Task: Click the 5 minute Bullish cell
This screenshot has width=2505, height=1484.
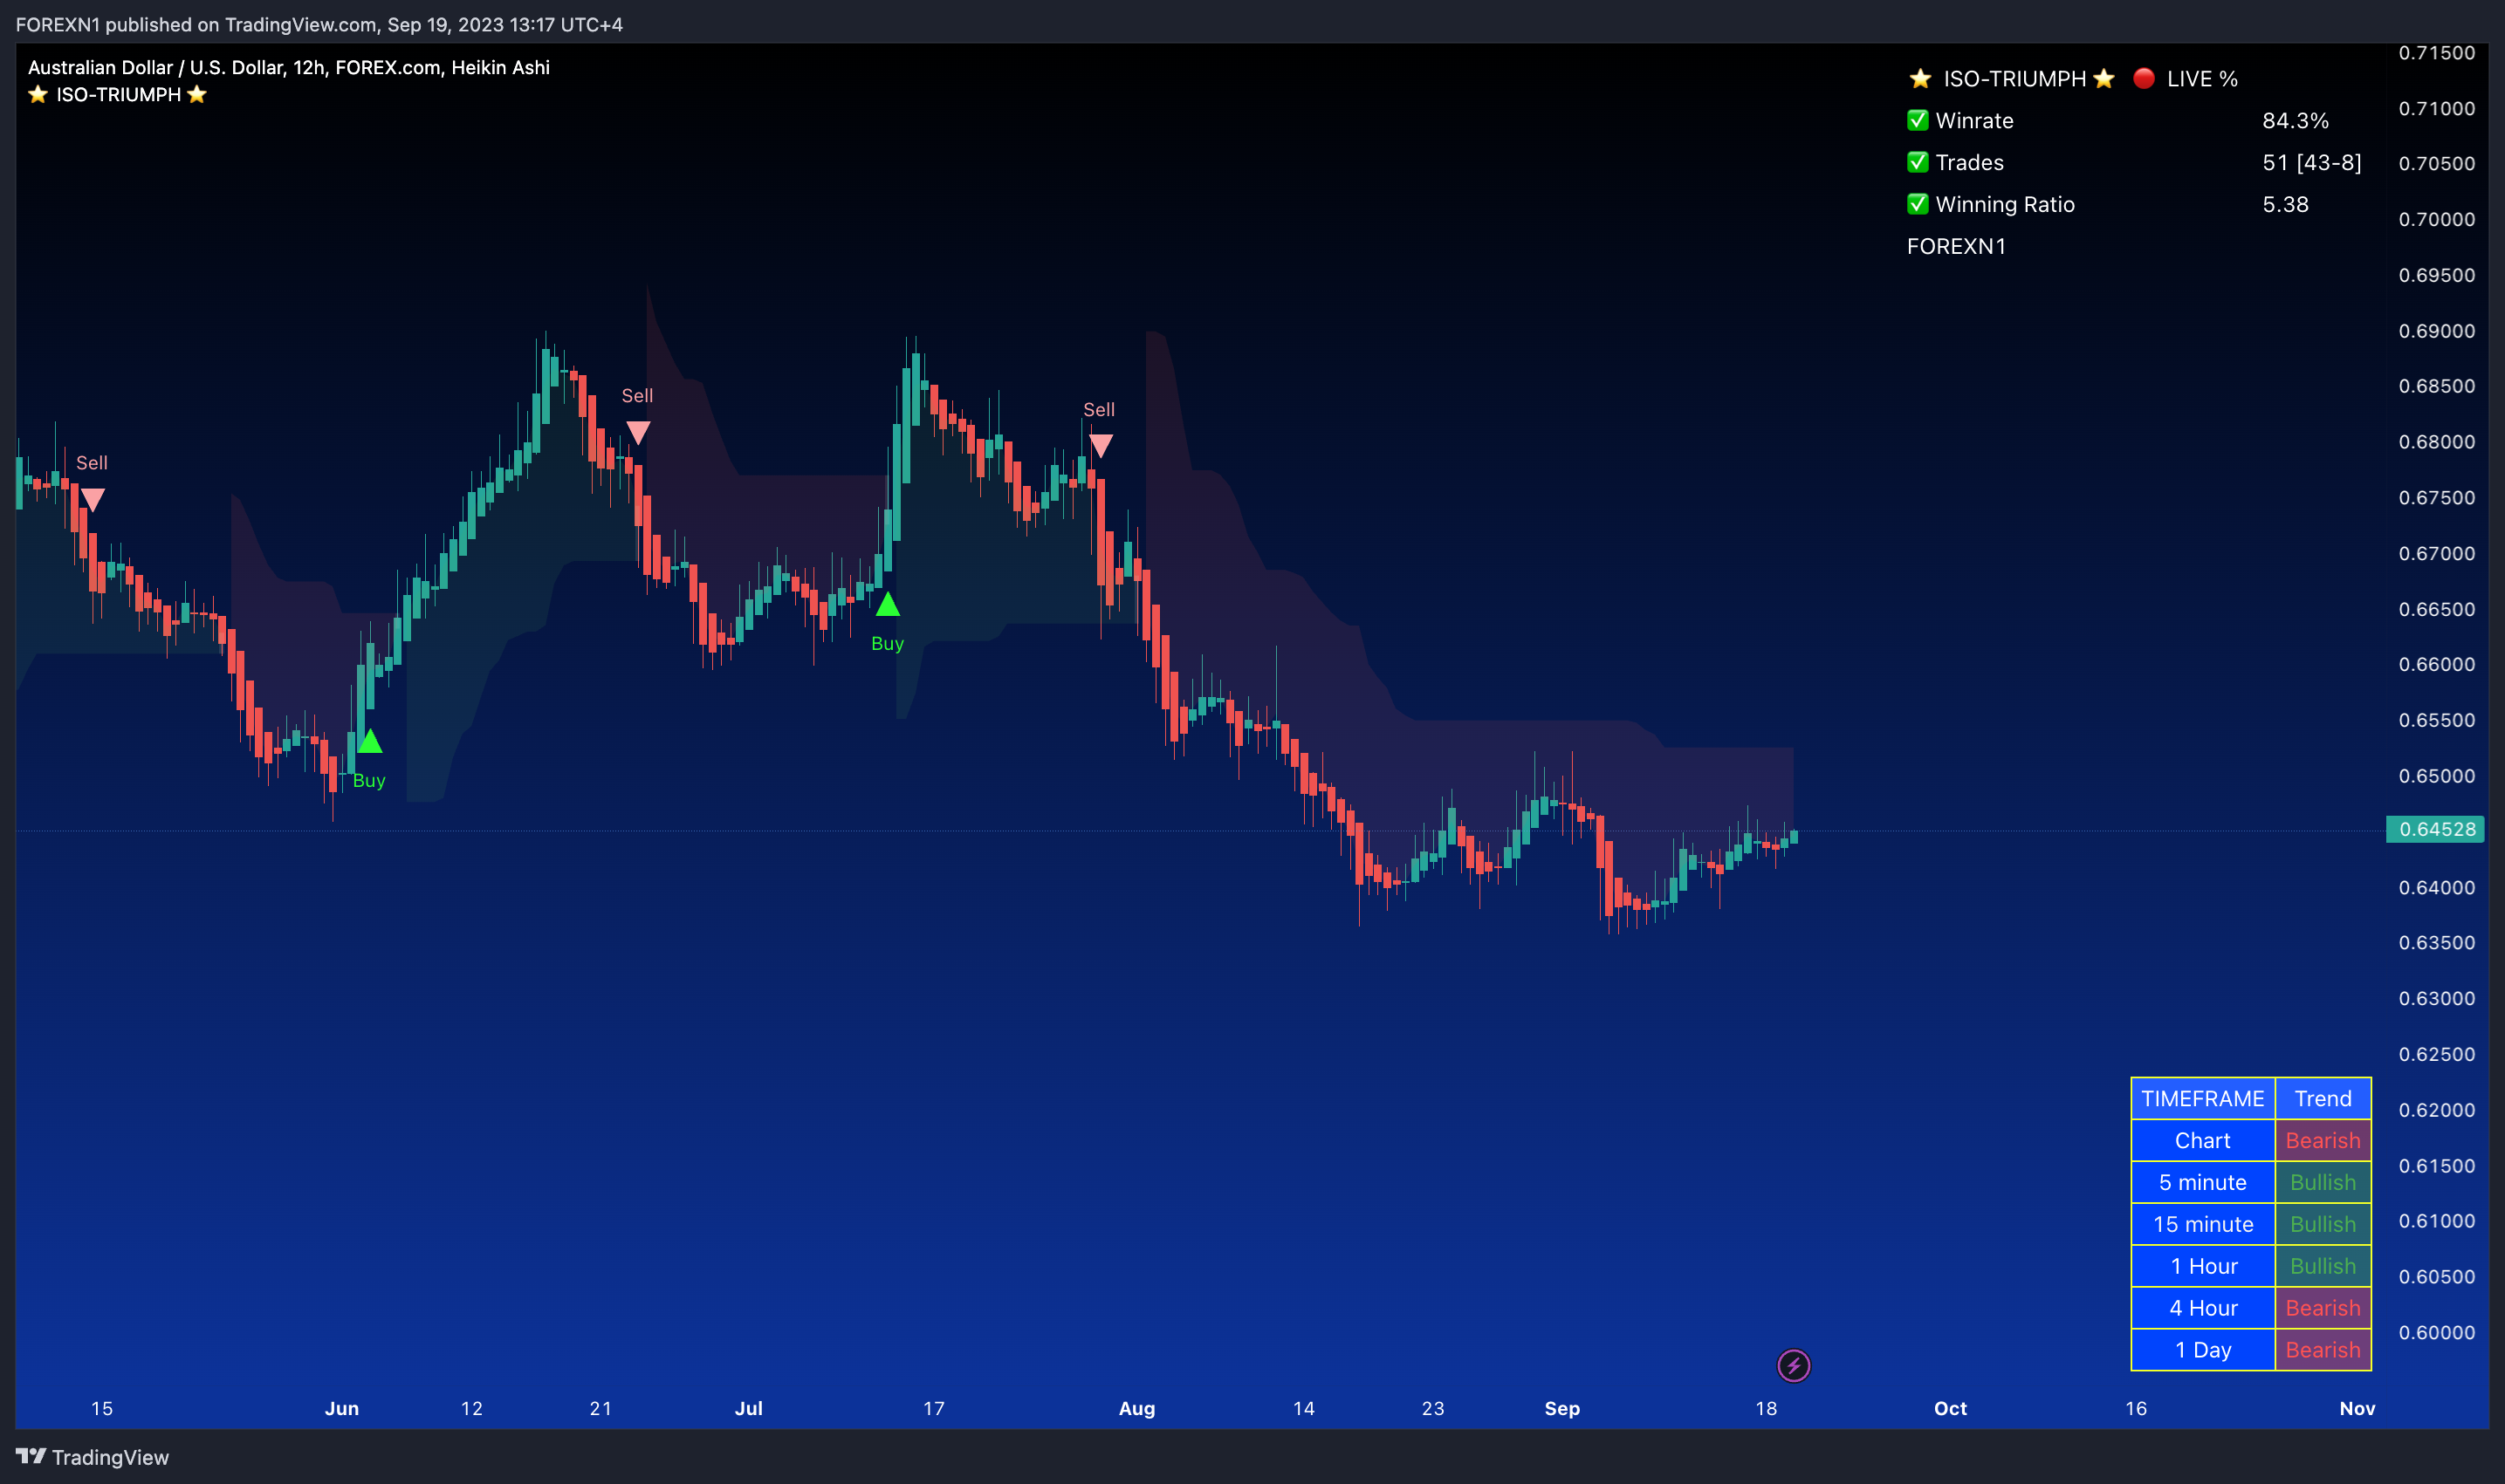Action: (x=2323, y=1182)
